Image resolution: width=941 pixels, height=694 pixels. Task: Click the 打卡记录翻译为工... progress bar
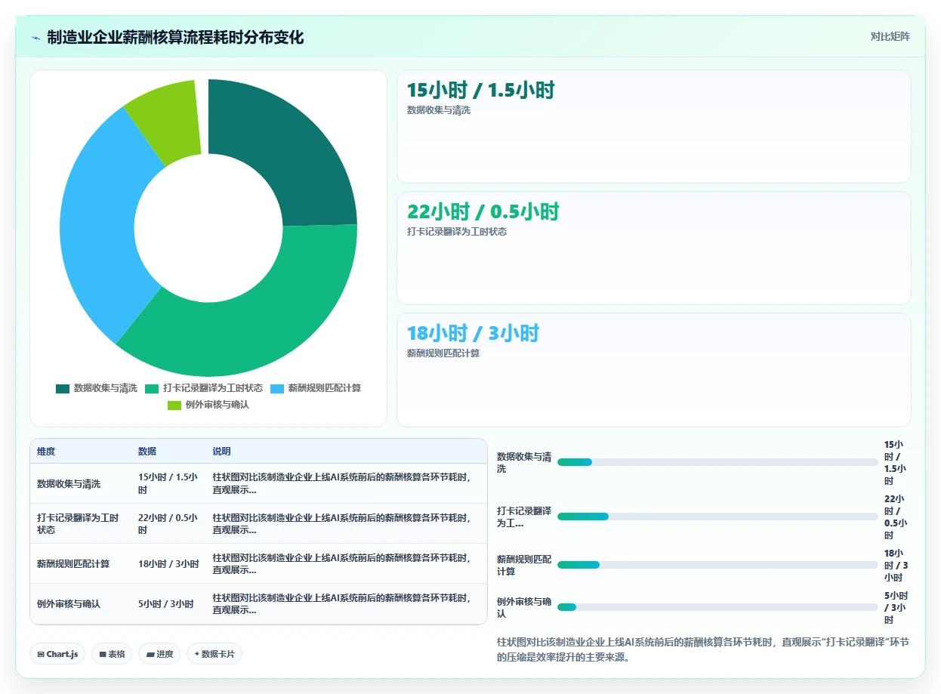pyautogui.click(x=717, y=517)
